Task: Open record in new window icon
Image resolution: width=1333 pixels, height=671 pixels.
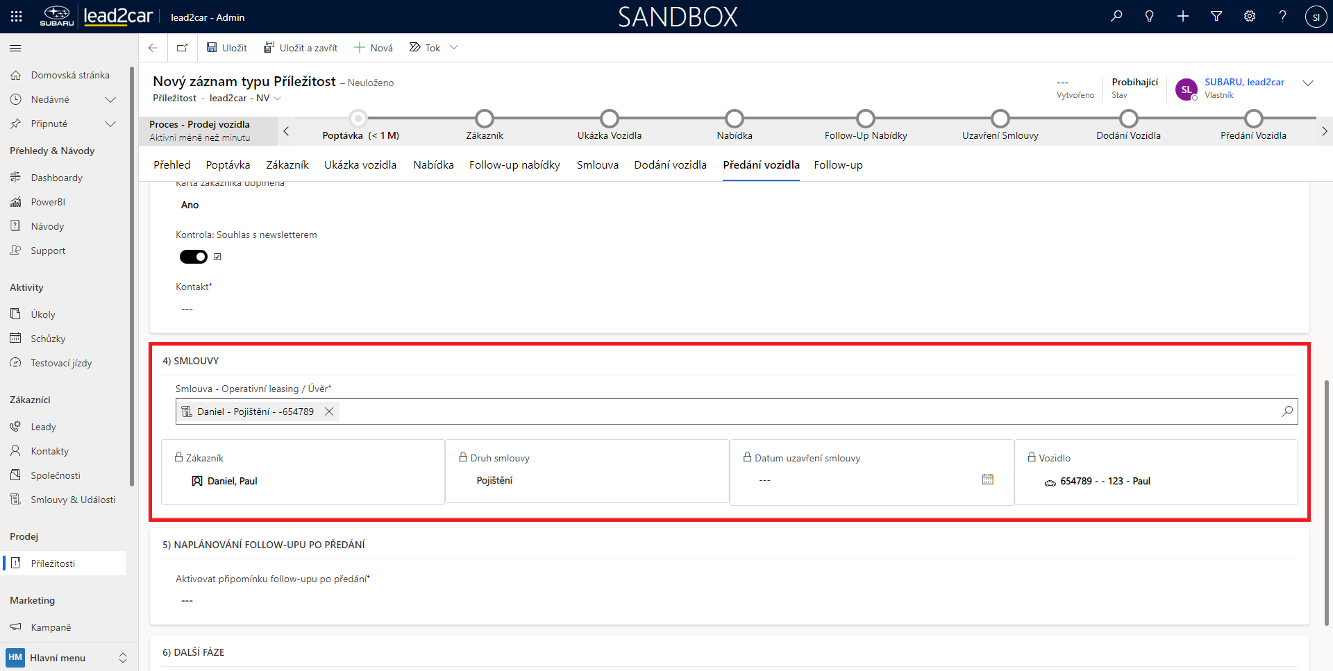Action: (x=182, y=48)
